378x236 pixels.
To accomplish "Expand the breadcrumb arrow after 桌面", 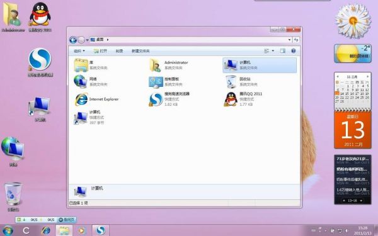I will [x=108, y=40].
